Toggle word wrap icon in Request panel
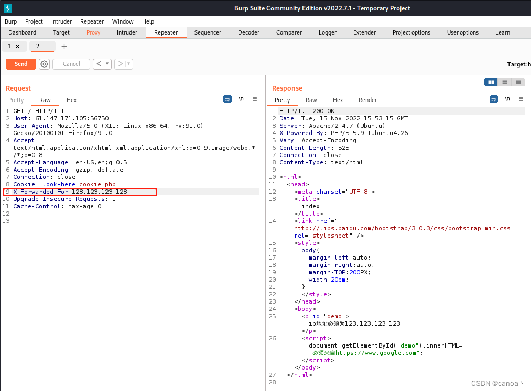The height and width of the screenshot is (391, 531). coord(227,99)
